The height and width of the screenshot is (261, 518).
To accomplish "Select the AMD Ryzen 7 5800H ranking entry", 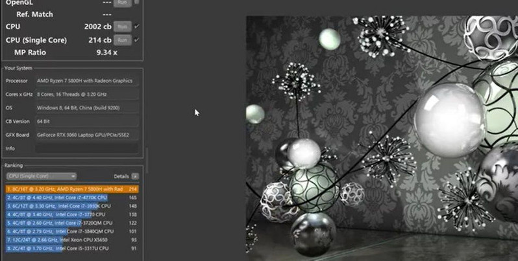I will (71, 188).
